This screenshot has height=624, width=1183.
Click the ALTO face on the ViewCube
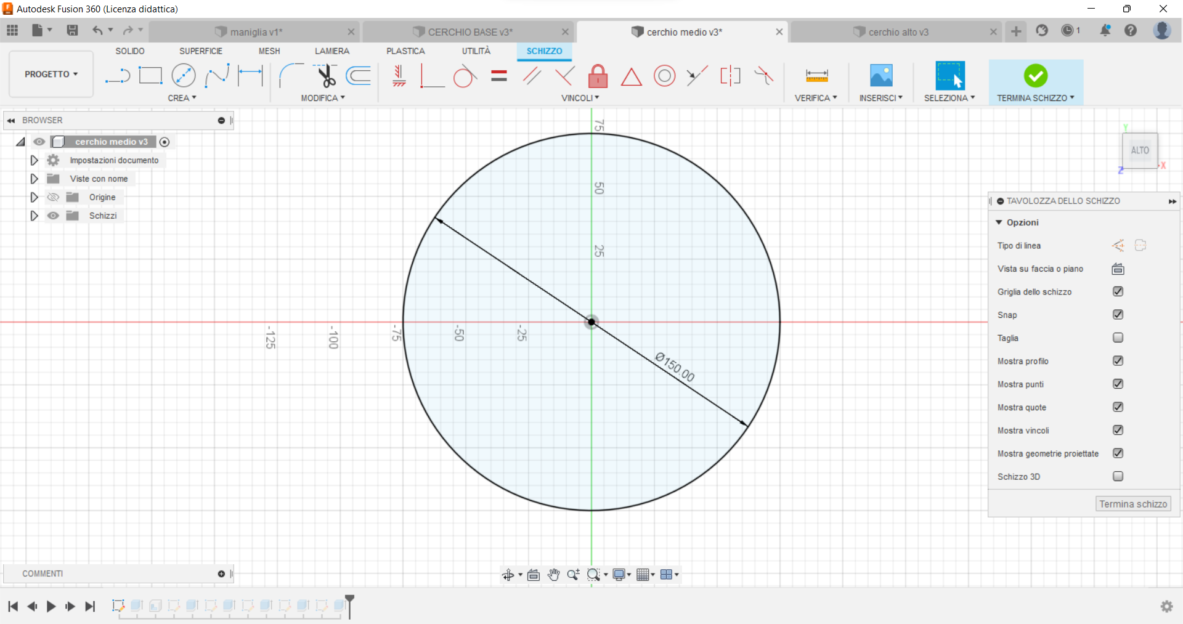tap(1140, 150)
